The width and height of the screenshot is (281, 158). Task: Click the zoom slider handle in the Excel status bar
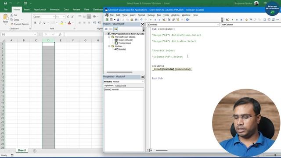275,155
